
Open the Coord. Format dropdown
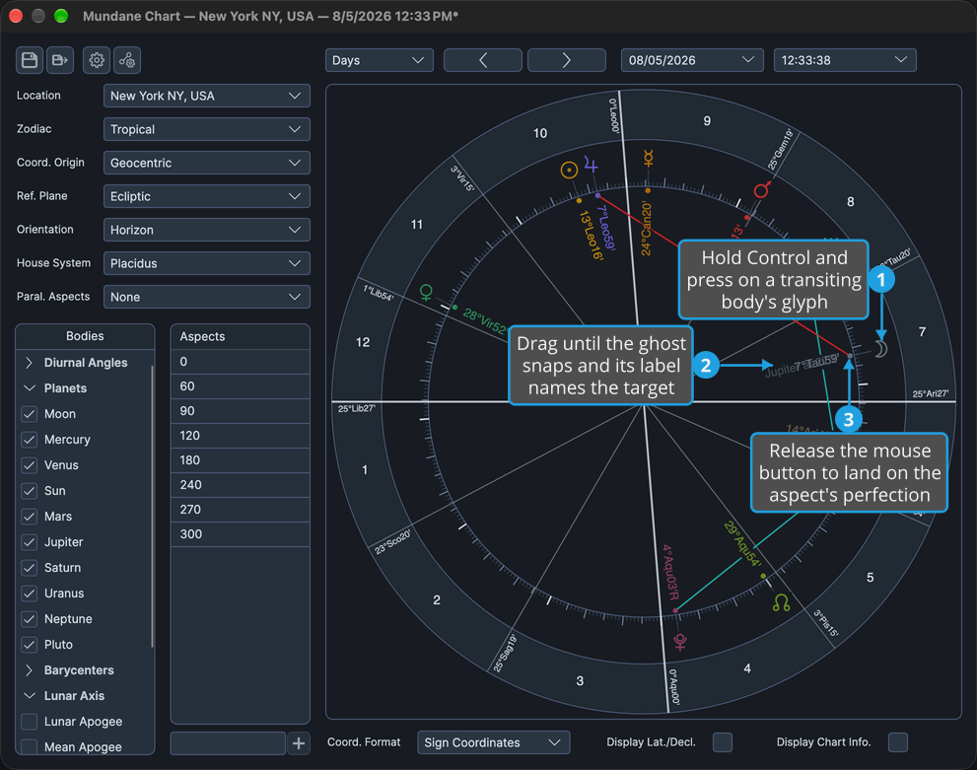coord(494,742)
